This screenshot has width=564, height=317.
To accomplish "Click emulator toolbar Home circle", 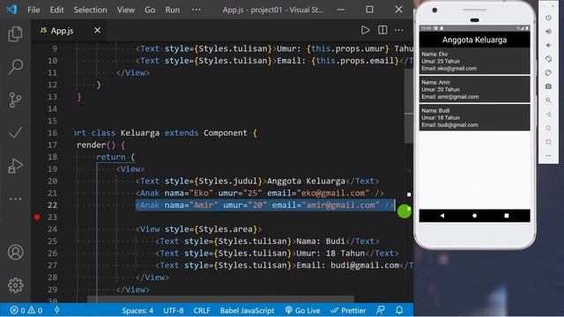I will (548, 128).
